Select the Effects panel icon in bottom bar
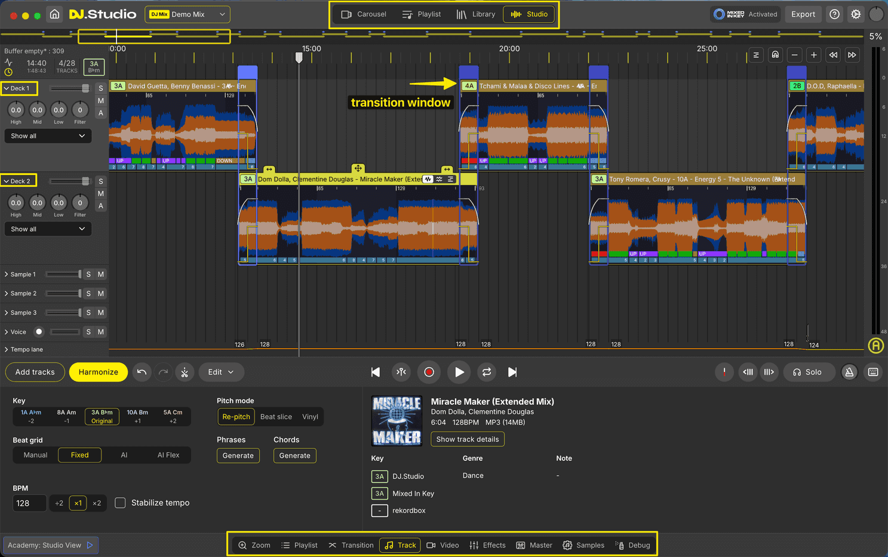The height and width of the screenshot is (557, 888). point(487,545)
